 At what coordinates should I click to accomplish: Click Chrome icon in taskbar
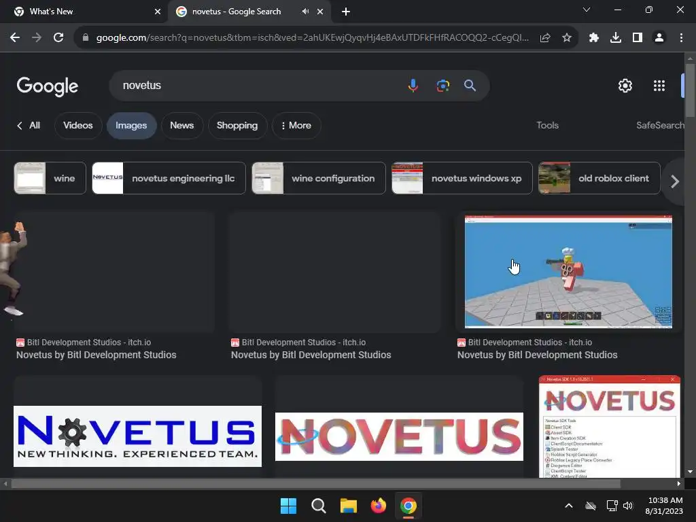click(408, 506)
